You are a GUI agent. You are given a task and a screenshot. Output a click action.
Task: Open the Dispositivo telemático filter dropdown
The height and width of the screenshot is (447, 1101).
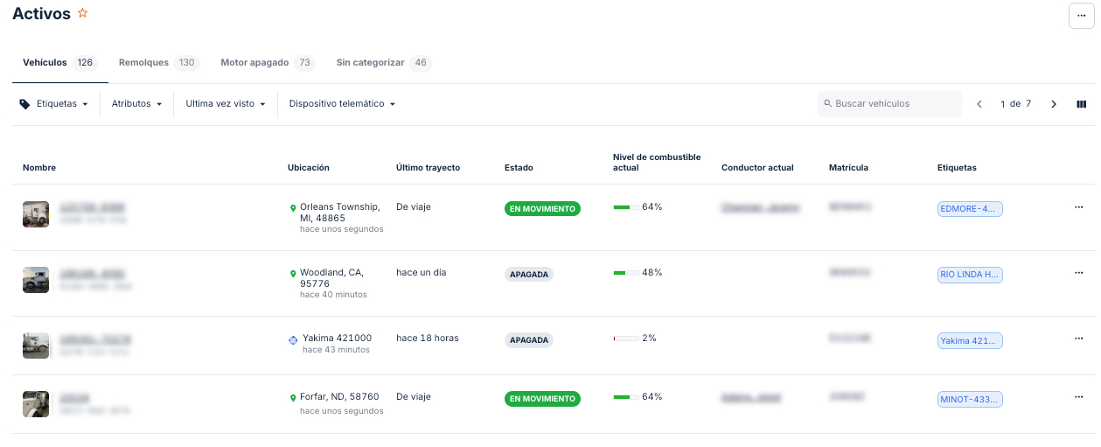(342, 104)
